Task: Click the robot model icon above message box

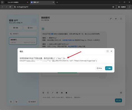Action: (62, 93)
